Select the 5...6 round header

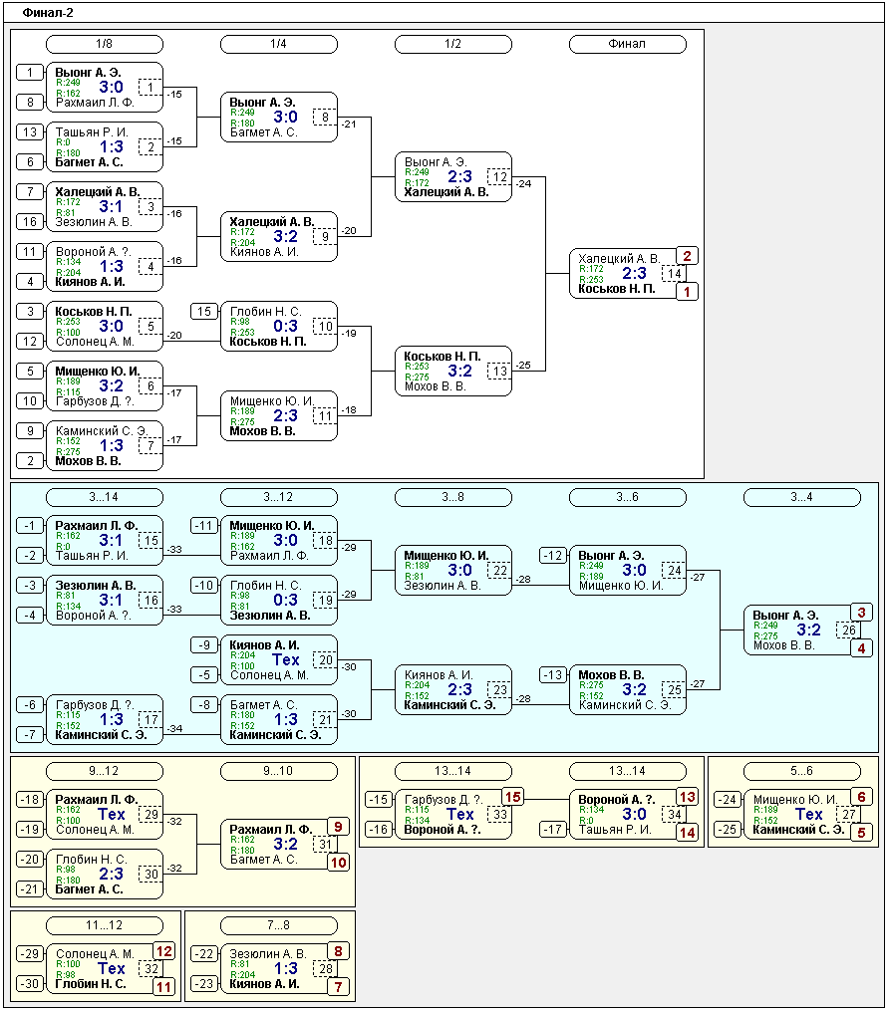point(801,771)
